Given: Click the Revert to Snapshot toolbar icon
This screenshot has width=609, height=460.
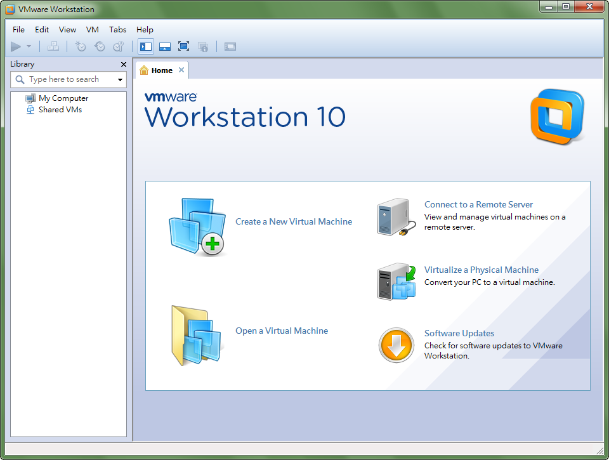Looking at the screenshot, I should tap(100, 46).
